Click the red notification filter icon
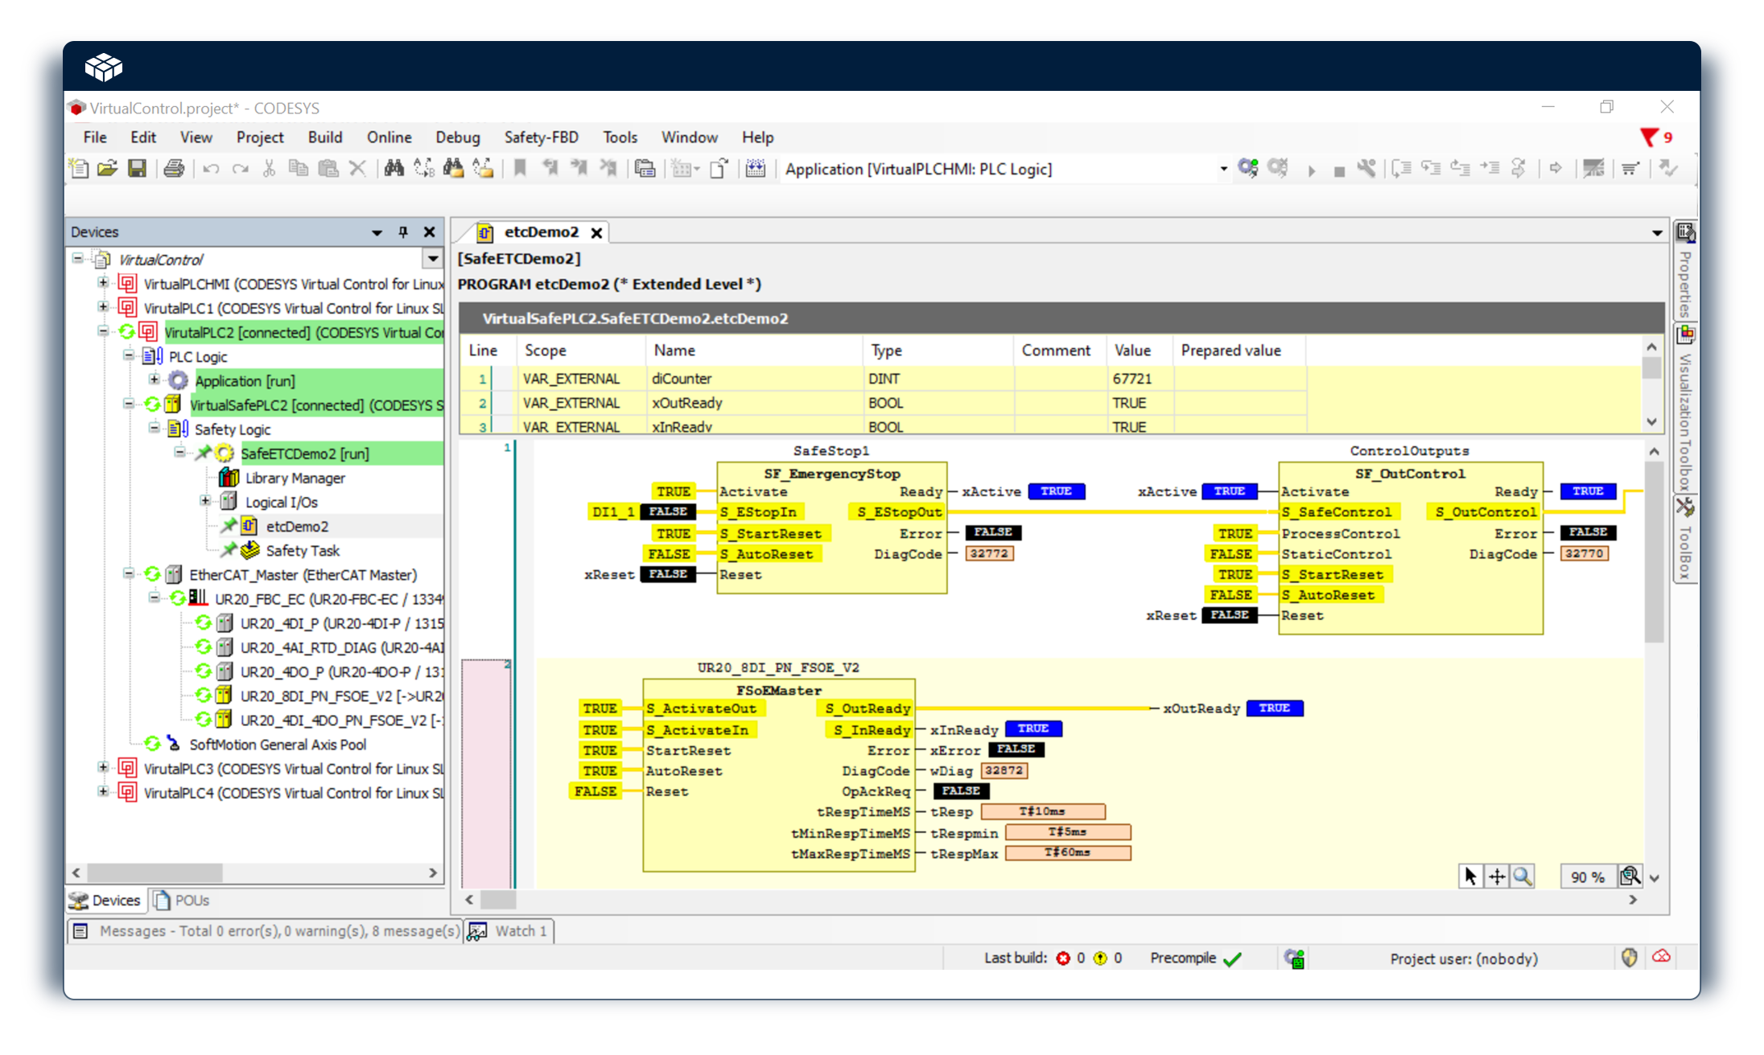This screenshot has width=1764, height=1055. click(x=1649, y=138)
